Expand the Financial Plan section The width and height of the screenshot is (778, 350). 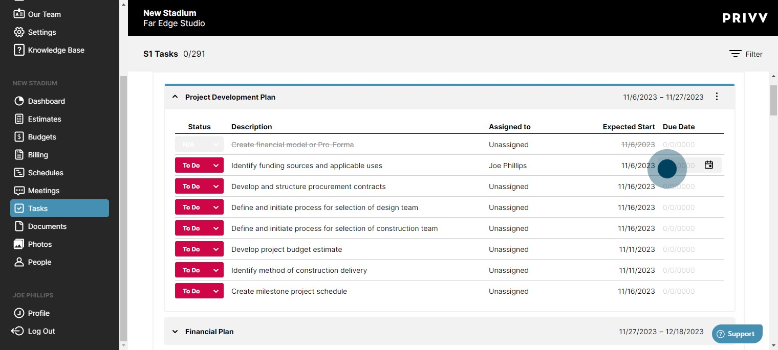(175, 332)
